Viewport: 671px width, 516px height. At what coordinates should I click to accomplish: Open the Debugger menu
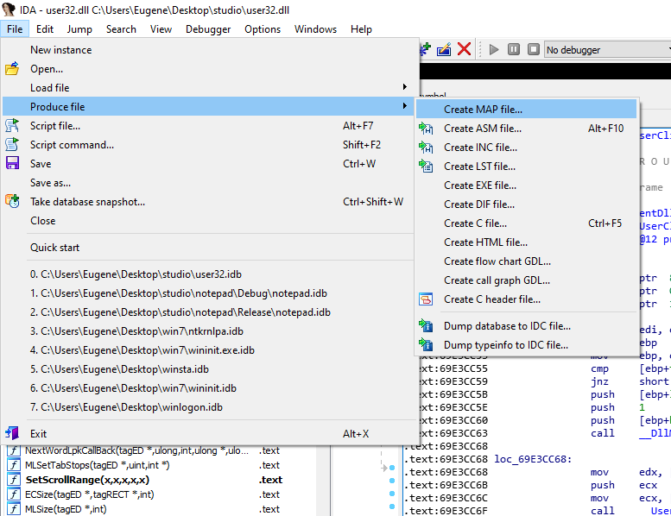208,29
